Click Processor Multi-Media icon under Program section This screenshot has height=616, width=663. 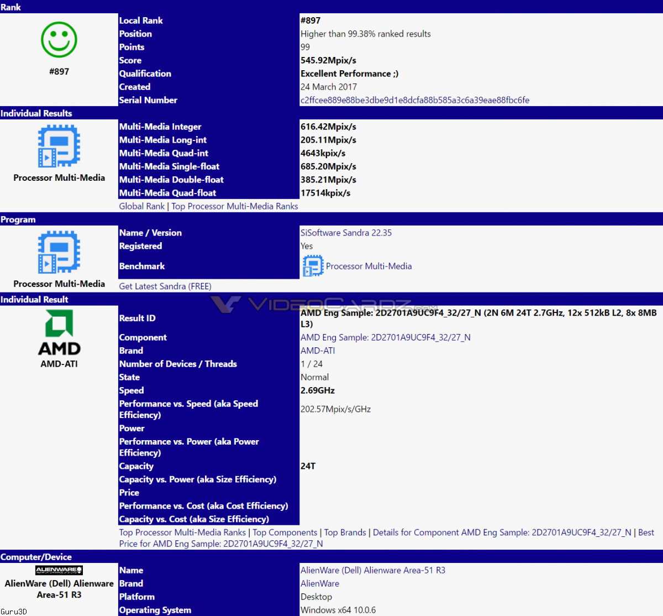click(x=59, y=252)
